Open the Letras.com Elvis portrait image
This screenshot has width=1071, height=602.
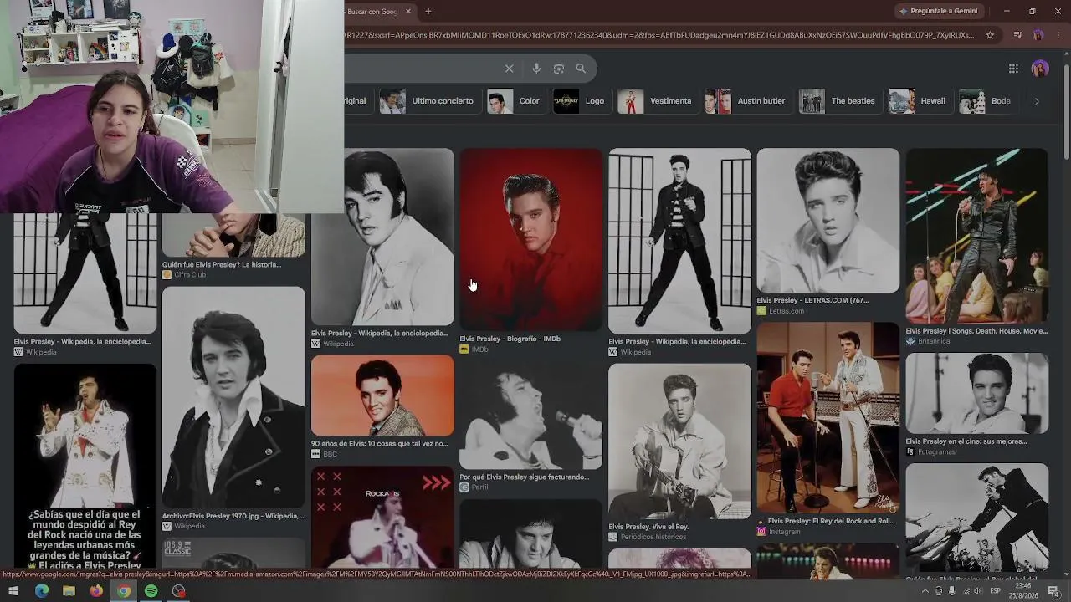click(x=828, y=220)
